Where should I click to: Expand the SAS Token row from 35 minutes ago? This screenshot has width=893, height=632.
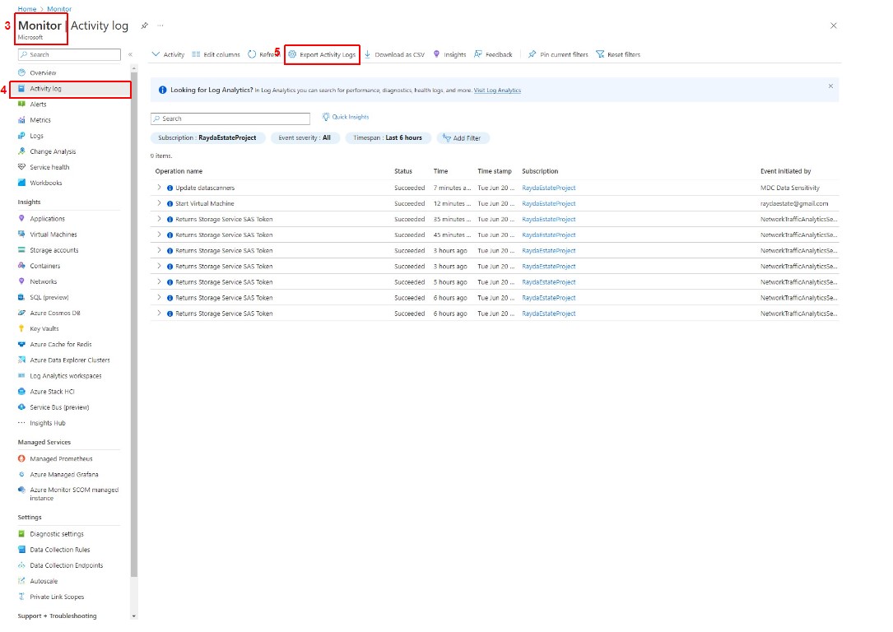click(159, 219)
